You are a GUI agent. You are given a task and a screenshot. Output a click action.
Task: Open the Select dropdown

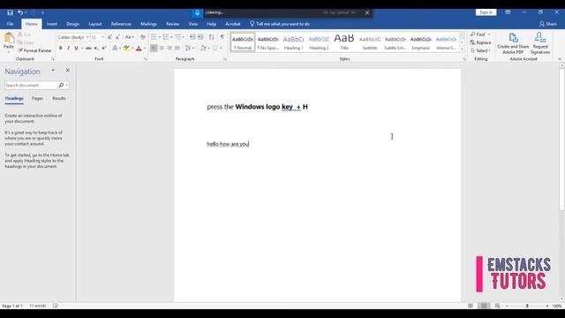(x=480, y=50)
